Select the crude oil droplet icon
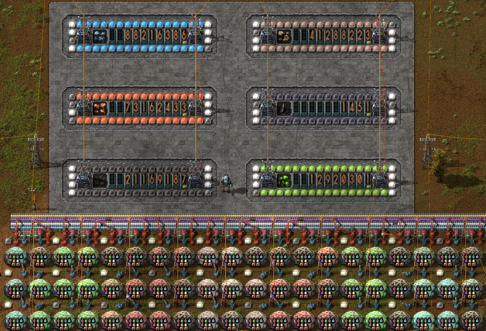The image size is (486, 331). click(284, 108)
